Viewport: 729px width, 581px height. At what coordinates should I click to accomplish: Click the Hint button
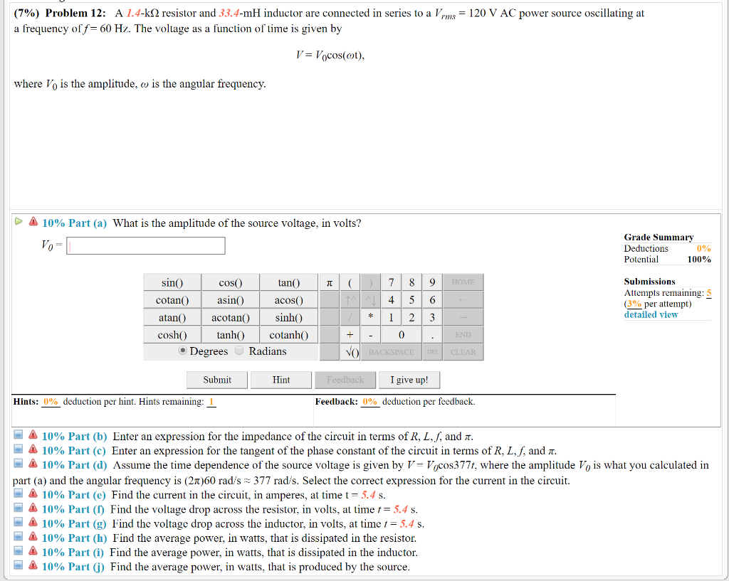[281, 380]
